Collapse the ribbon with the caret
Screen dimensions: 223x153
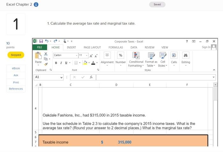click(x=214, y=70)
